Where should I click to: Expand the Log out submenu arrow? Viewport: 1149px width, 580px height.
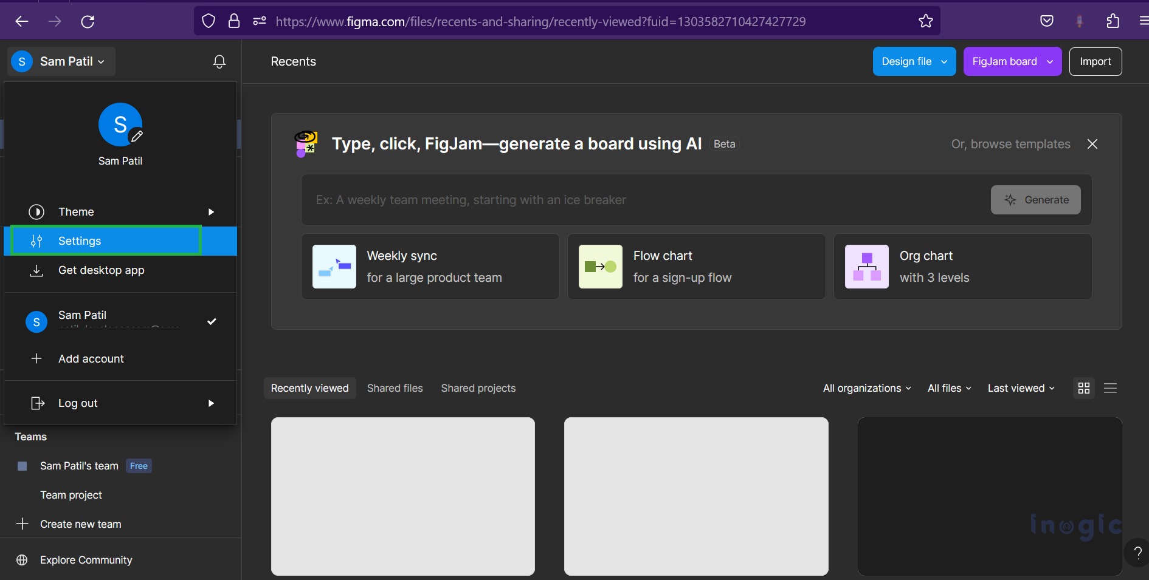point(211,403)
